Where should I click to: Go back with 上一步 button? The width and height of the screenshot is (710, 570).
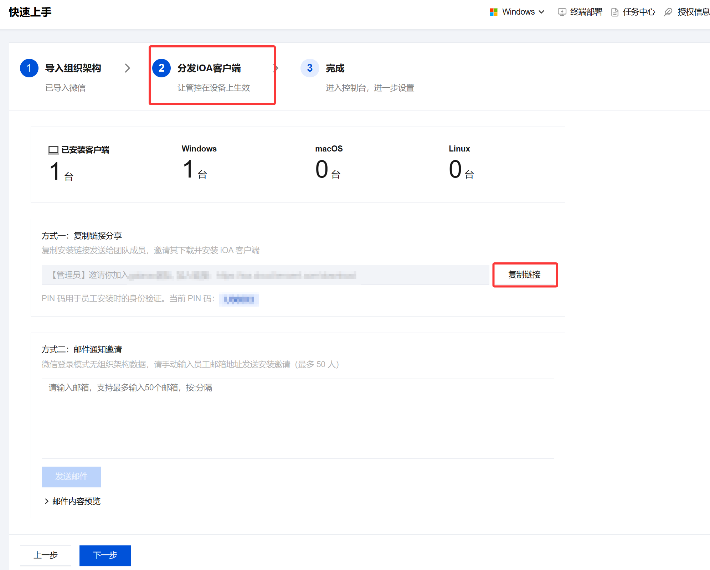coord(46,555)
